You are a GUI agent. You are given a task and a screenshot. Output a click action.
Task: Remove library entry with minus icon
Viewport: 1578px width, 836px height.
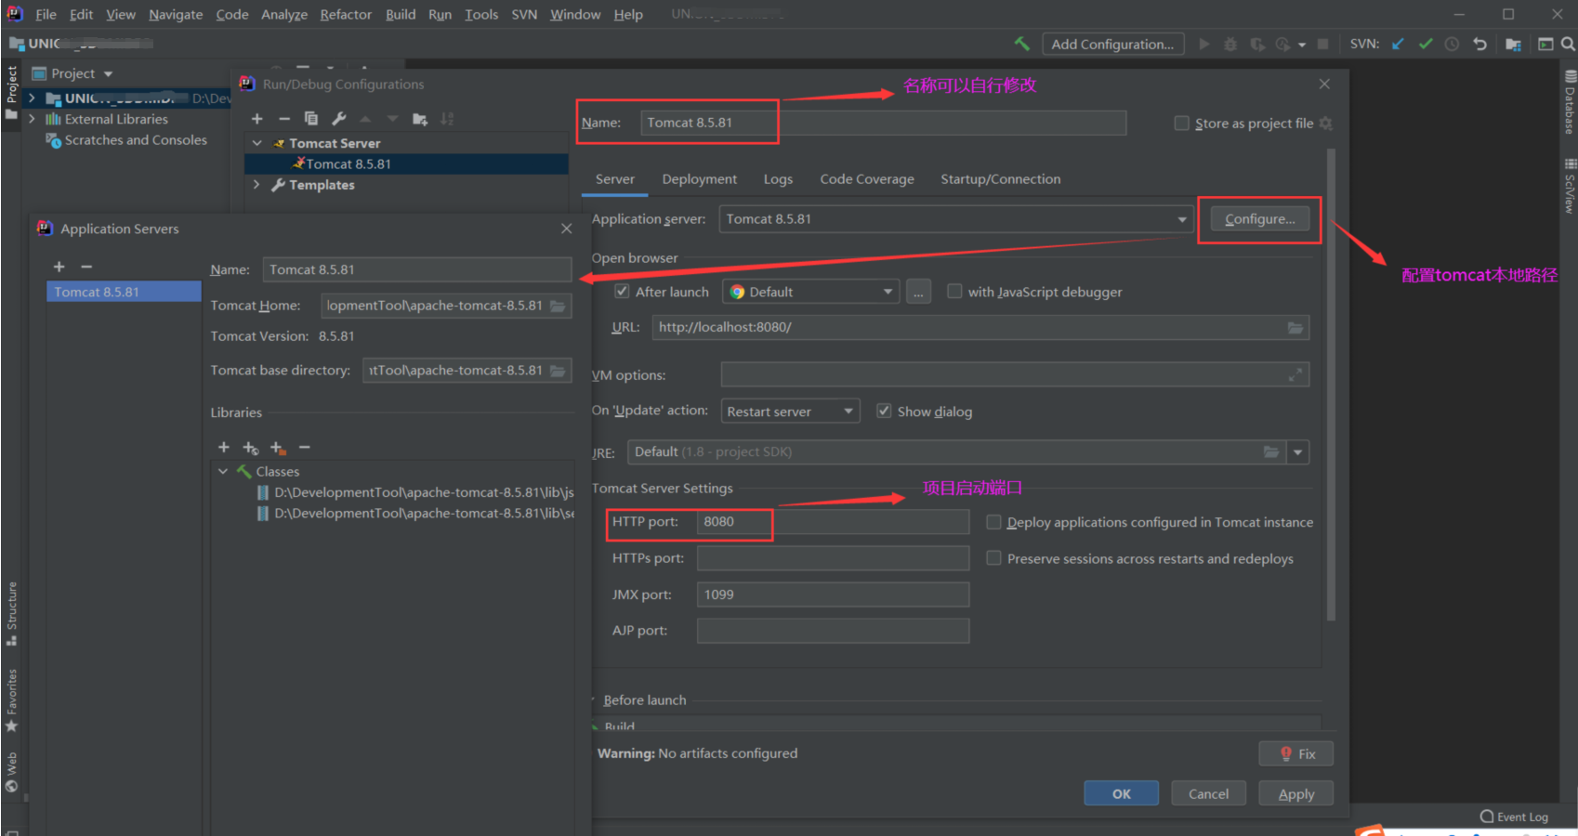click(x=304, y=448)
